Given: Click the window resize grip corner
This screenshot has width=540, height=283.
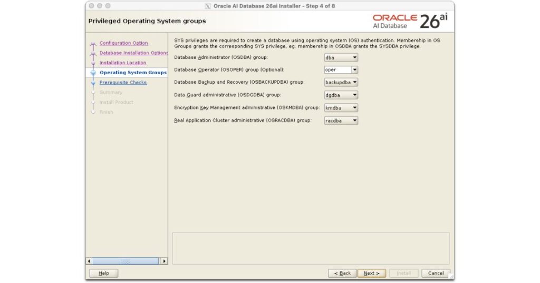Looking at the screenshot, I should point(451,277).
